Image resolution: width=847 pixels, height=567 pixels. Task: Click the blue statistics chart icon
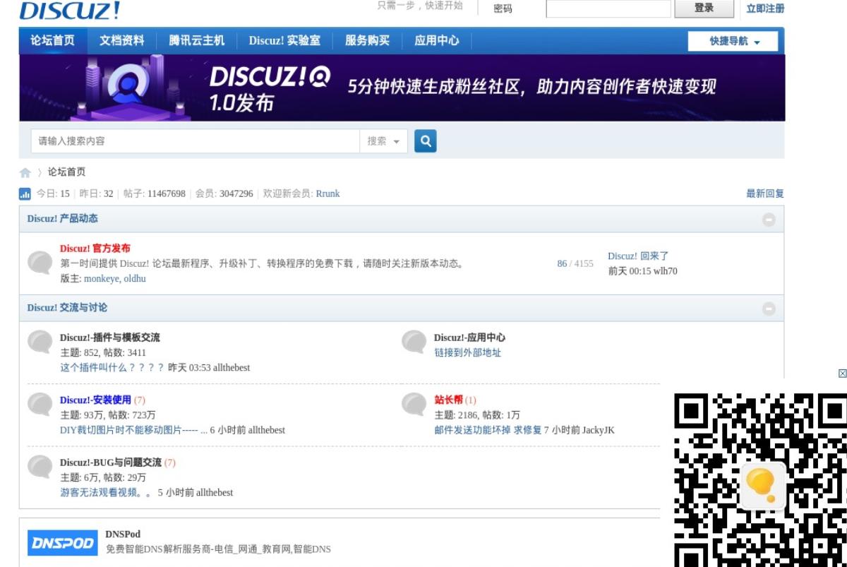(x=25, y=194)
